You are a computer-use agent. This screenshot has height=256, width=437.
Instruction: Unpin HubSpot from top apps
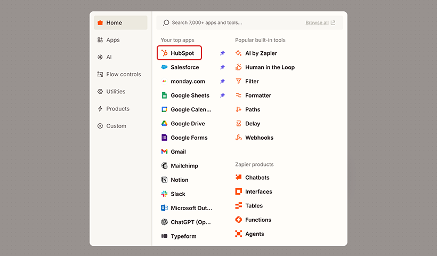click(x=222, y=53)
